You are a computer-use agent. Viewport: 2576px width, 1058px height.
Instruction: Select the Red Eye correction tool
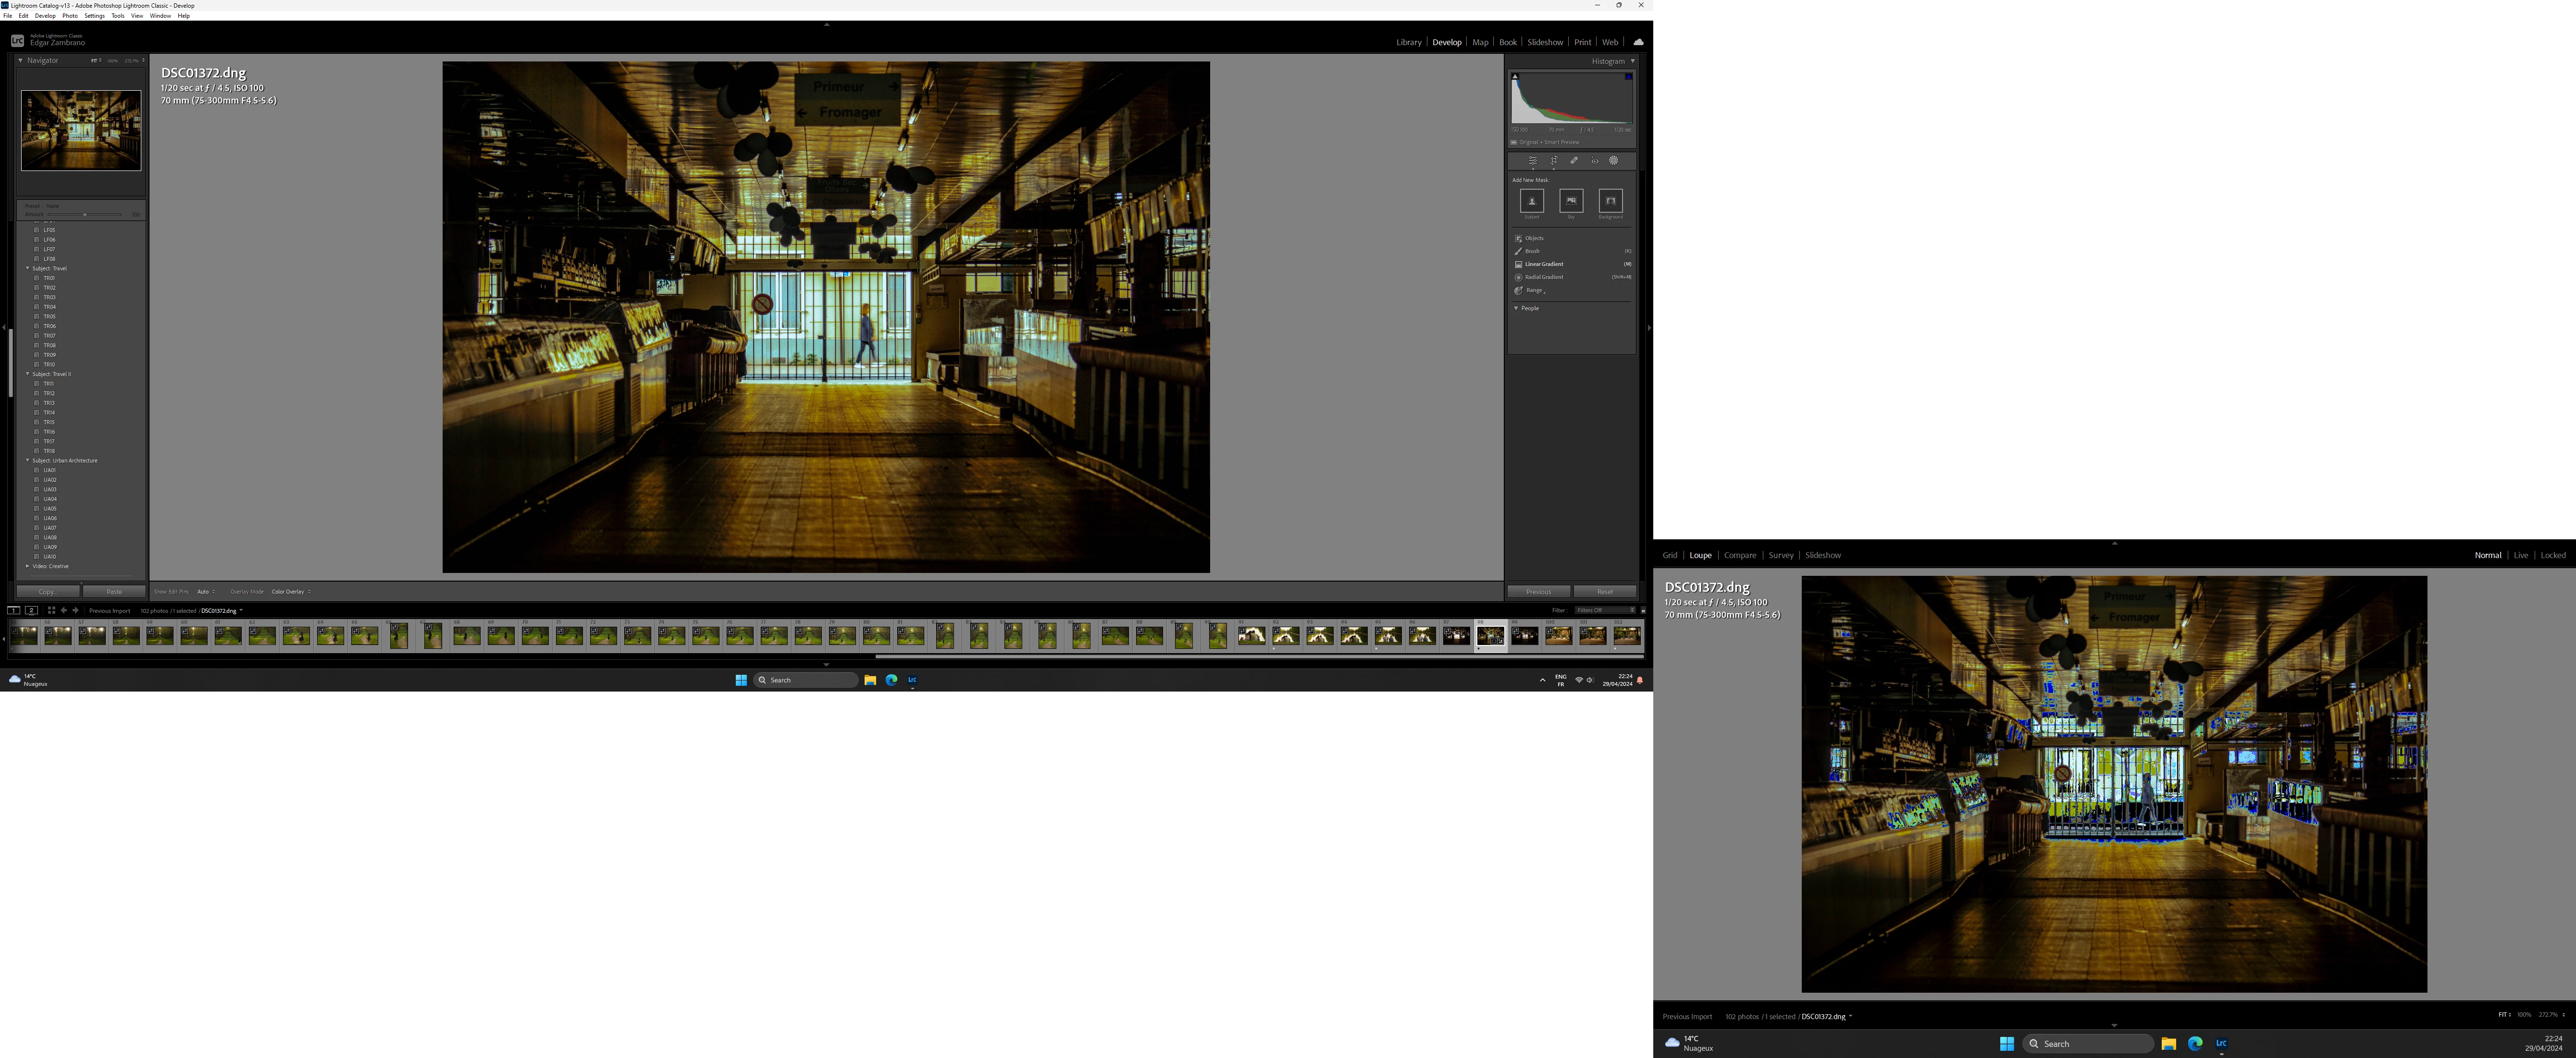click(1594, 161)
